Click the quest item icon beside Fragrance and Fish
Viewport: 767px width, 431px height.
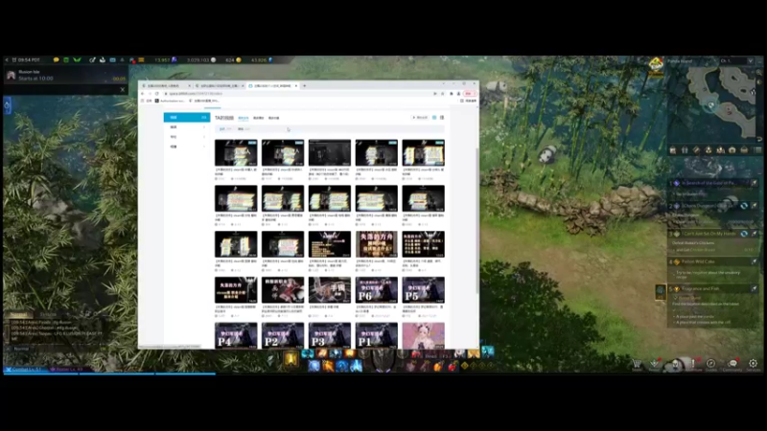[x=661, y=291]
